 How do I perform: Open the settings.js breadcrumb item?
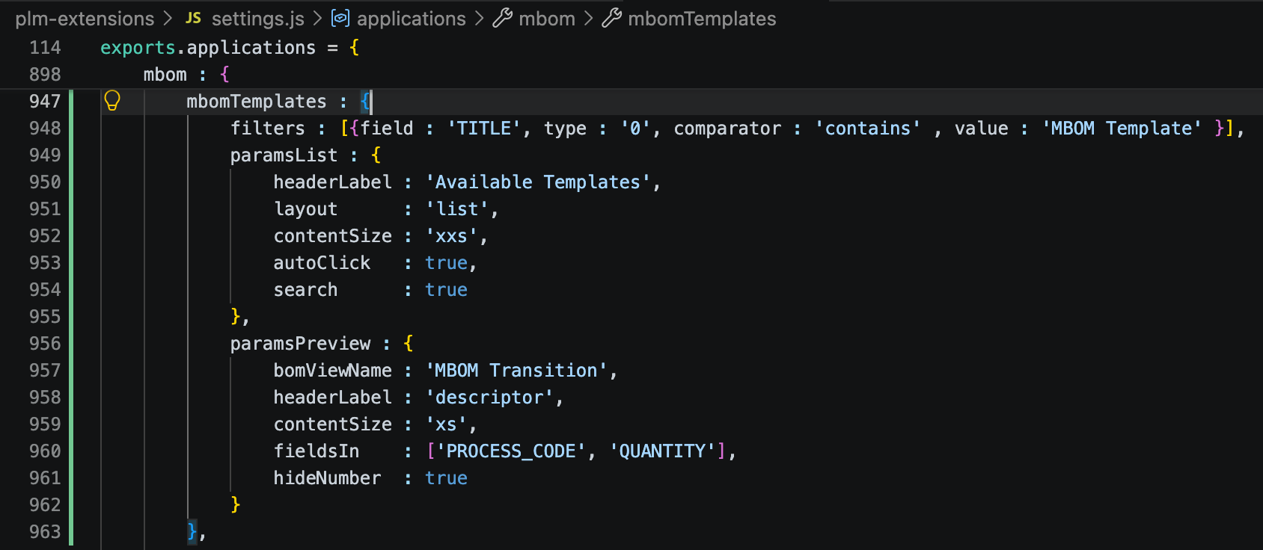pos(258,19)
